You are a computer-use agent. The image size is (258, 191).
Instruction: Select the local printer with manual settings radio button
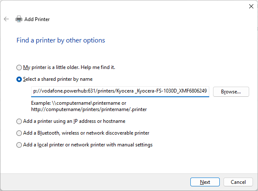pyautogui.click(x=19, y=145)
